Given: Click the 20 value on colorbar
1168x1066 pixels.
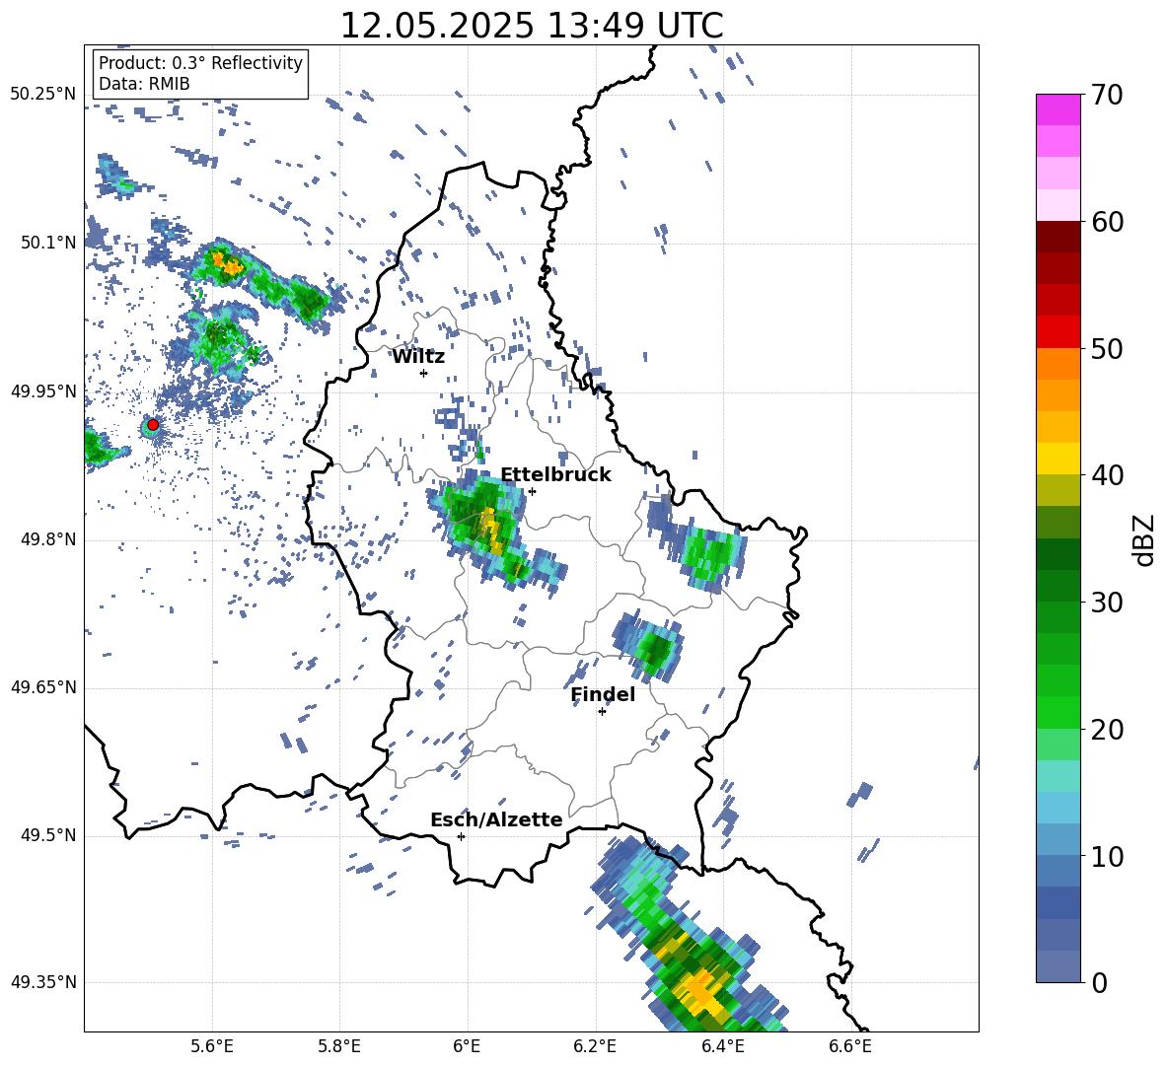Looking at the screenshot, I should [1106, 729].
